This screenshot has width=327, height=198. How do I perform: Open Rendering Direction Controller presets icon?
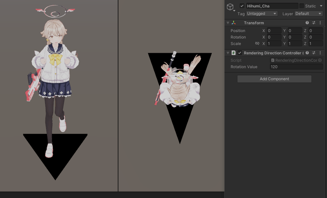(314, 53)
